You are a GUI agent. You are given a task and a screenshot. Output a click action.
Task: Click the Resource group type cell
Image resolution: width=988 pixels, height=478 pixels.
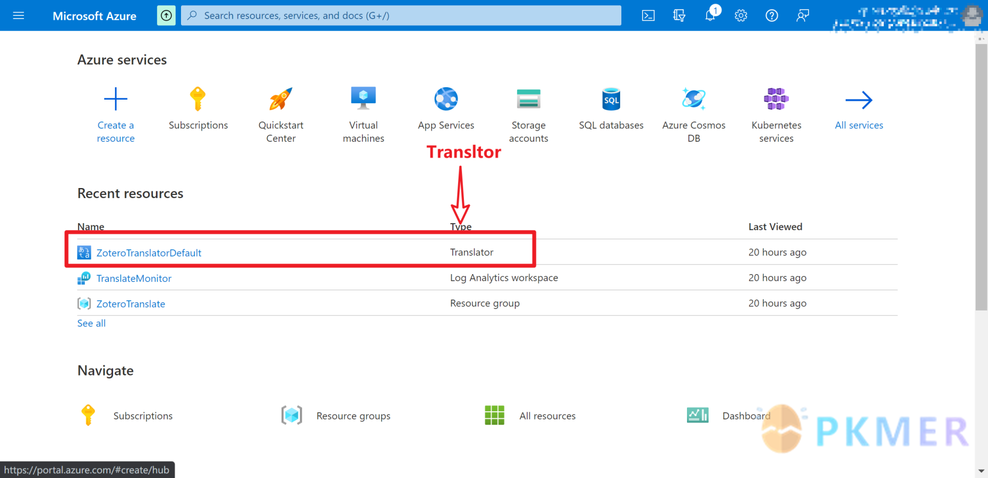[484, 303]
